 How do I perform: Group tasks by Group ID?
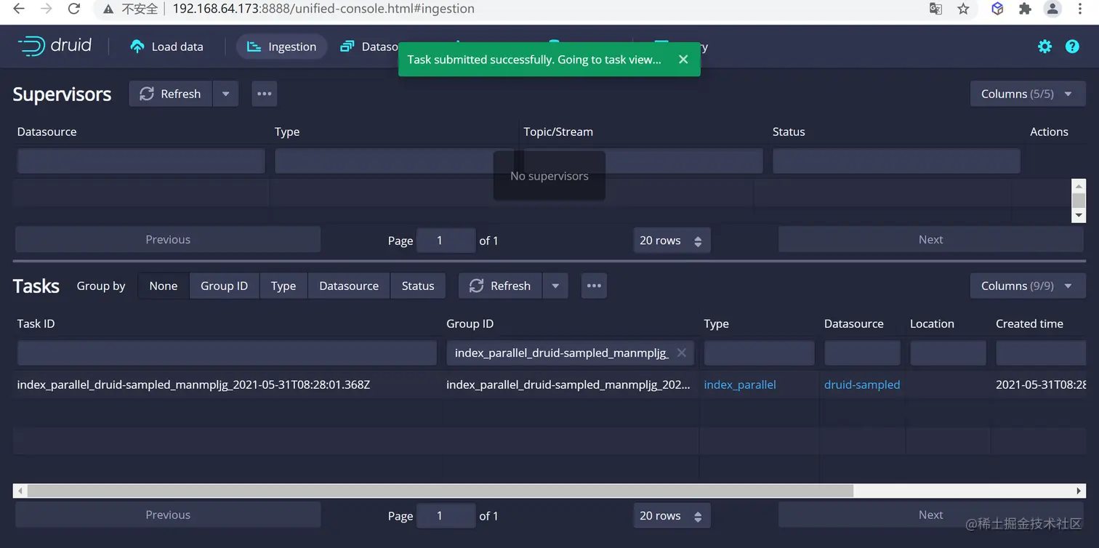pyautogui.click(x=224, y=286)
